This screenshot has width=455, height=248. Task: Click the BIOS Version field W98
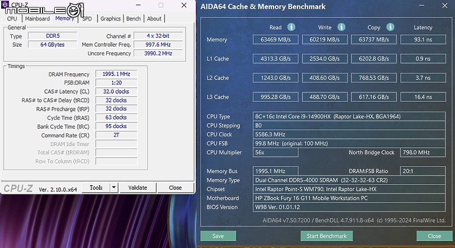(x=349, y=207)
